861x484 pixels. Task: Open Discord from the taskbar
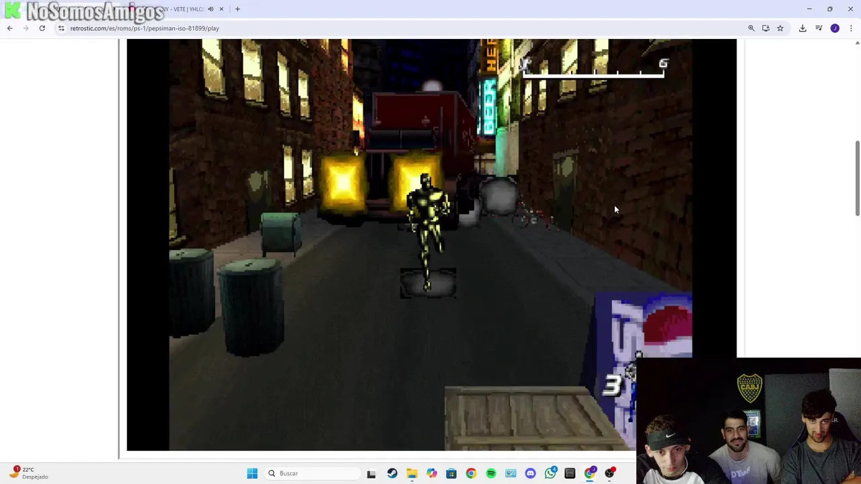click(531, 473)
